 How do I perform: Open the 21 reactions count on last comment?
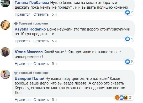point(131,98)
